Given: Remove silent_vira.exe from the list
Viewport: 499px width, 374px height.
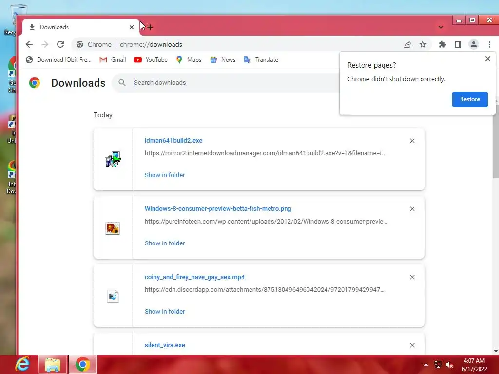Looking at the screenshot, I should pos(412,345).
